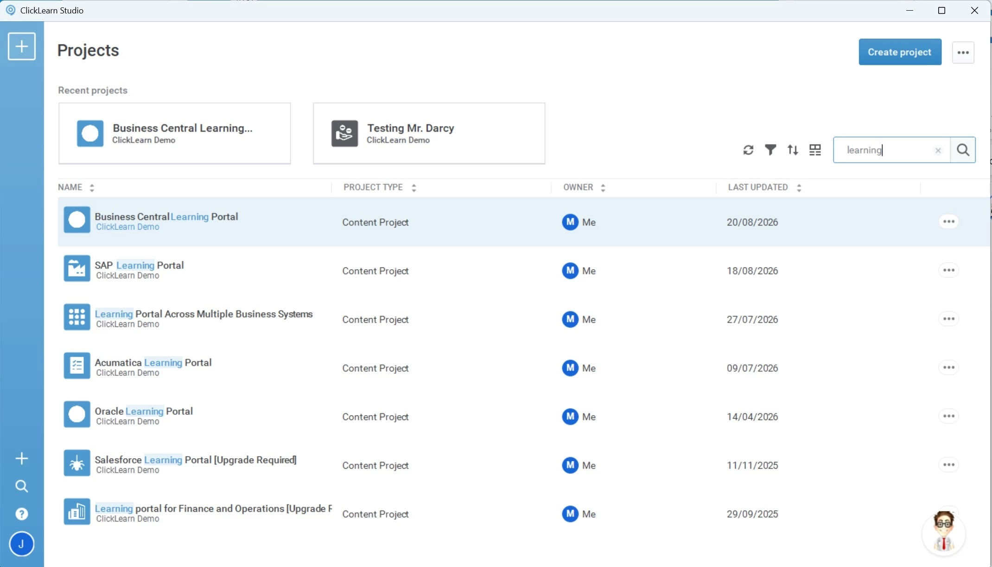The height and width of the screenshot is (567, 992).
Task: Open Business Central Learning Portal project name
Action: [x=166, y=216]
